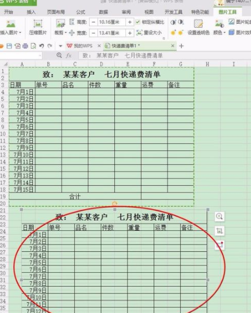
Task: Open the Review (审阅) ribbon tab
Action: click(x=126, y=12)
